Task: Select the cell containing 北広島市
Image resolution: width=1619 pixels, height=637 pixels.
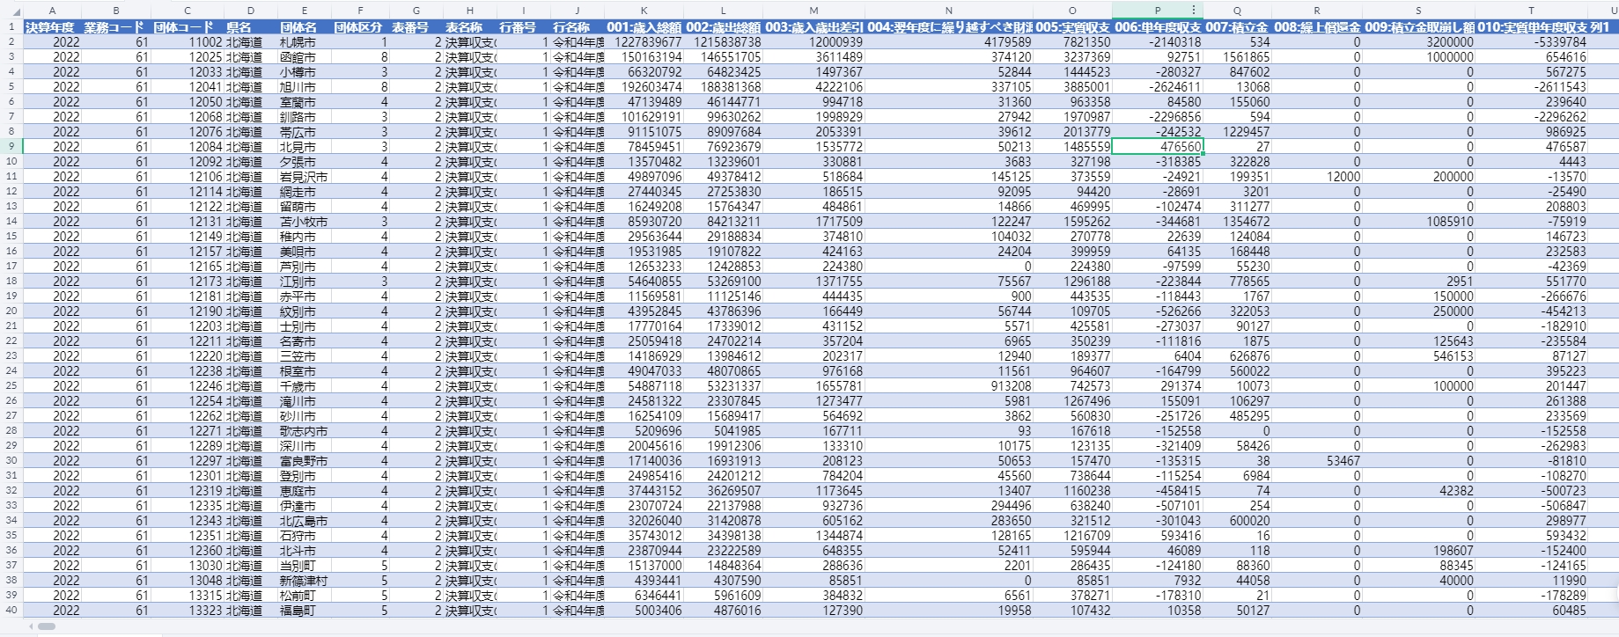Action: click(304, 521)
